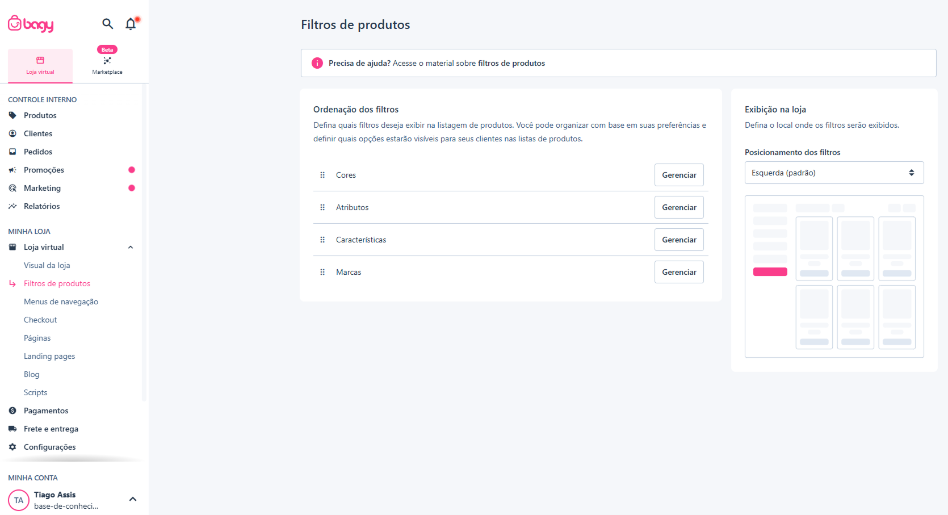Click the Configurações gear icon
Viewport: 948px width, 515px height.
click(x=12, y=447)
